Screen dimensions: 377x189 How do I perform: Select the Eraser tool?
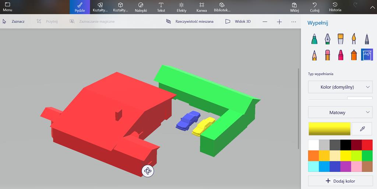point(327,55)
